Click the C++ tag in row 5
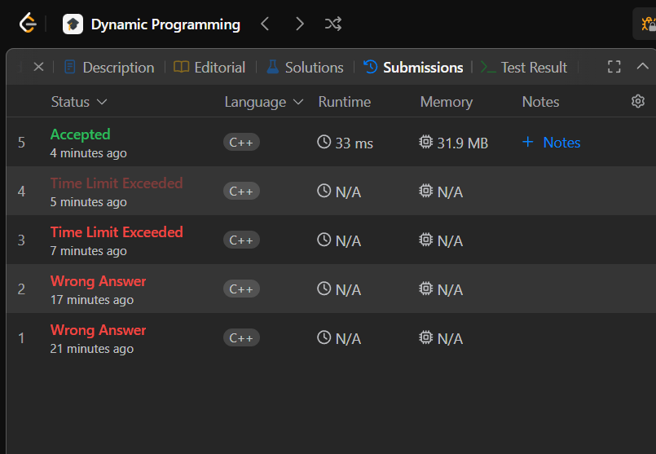 coord(241,143)
